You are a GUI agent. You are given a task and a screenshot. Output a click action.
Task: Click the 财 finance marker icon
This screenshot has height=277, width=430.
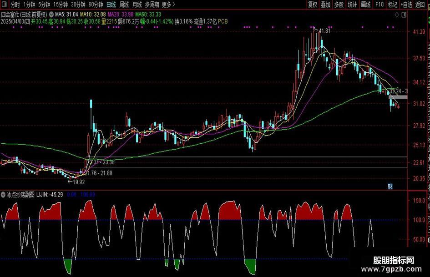[390, 186]
